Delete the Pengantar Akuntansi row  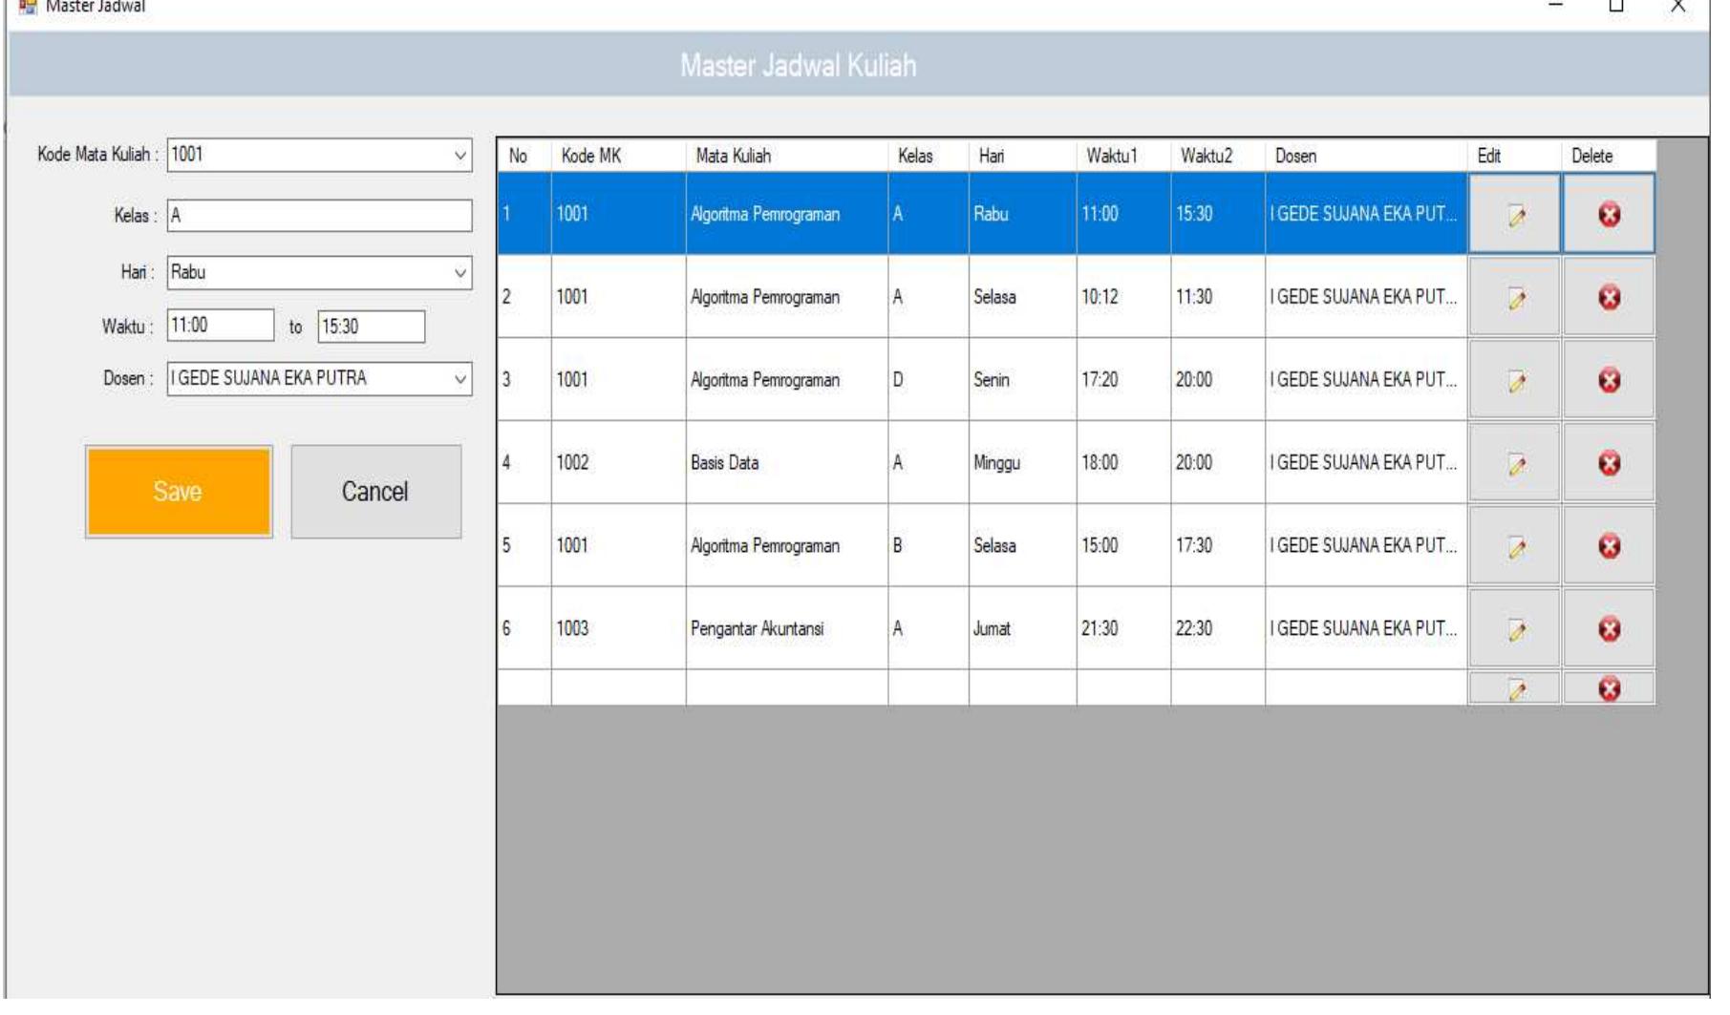click(x=1610, y=630)
